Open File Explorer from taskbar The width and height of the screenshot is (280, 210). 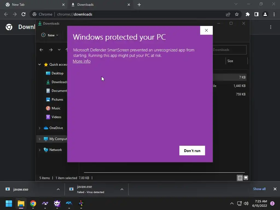21,203
